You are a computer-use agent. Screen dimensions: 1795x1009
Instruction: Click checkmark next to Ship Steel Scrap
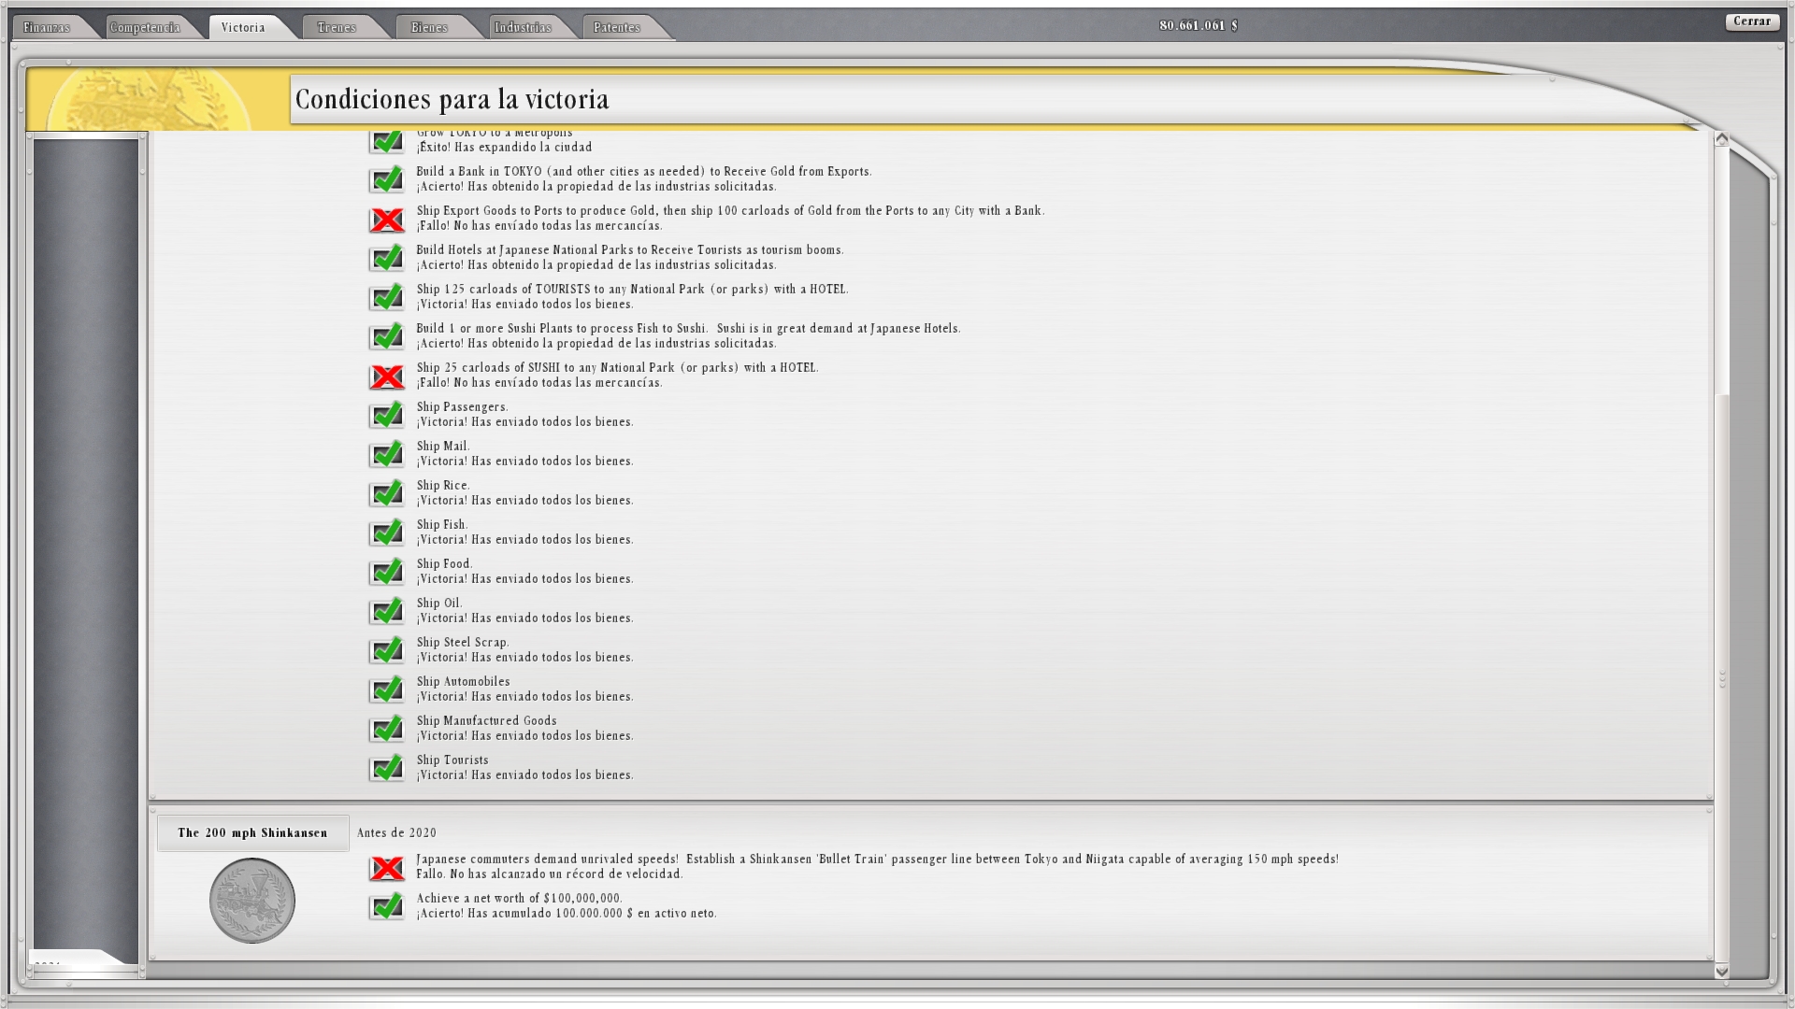tap(386, 649)
